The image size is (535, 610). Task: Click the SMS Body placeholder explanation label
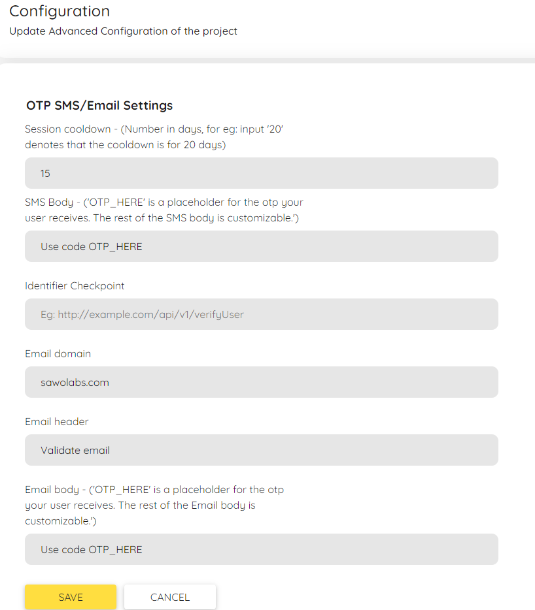pos(164,210)
